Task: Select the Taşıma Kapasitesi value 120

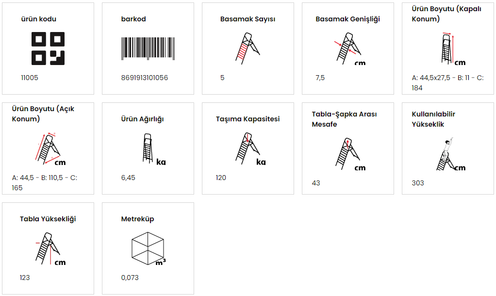Action: [x=221, y=178]
